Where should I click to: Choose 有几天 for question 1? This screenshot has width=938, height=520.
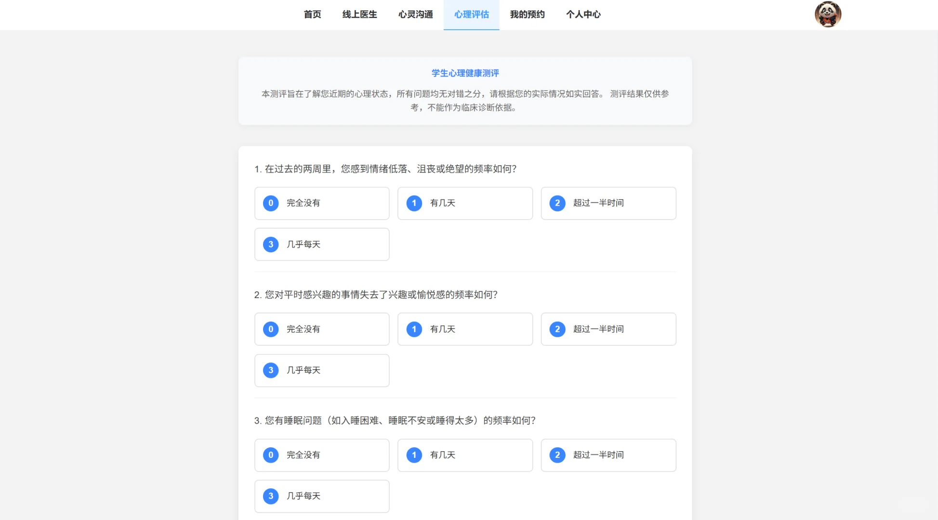click(464, 203)
